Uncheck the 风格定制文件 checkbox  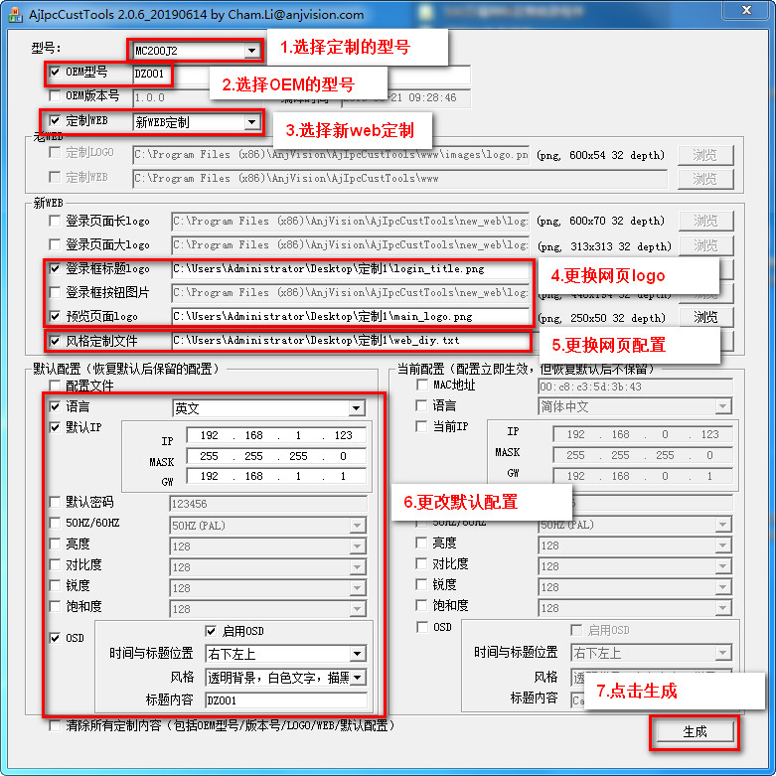click(x=55, y=341)
